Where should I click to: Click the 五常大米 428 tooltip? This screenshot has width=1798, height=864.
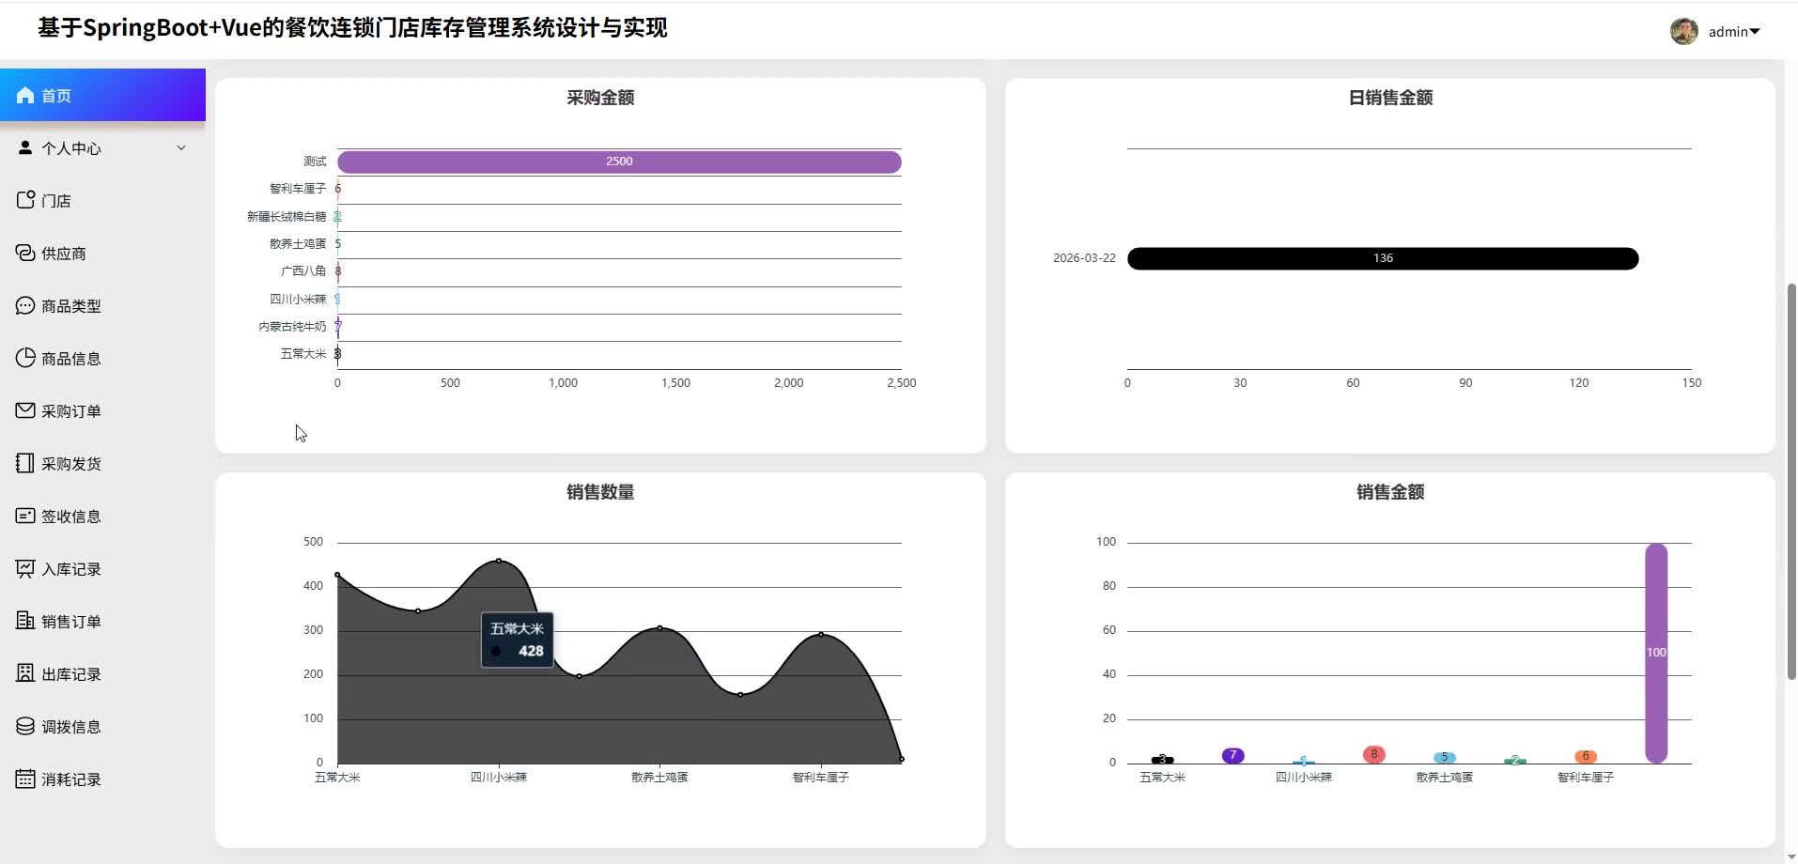click(x=517, y=640)
